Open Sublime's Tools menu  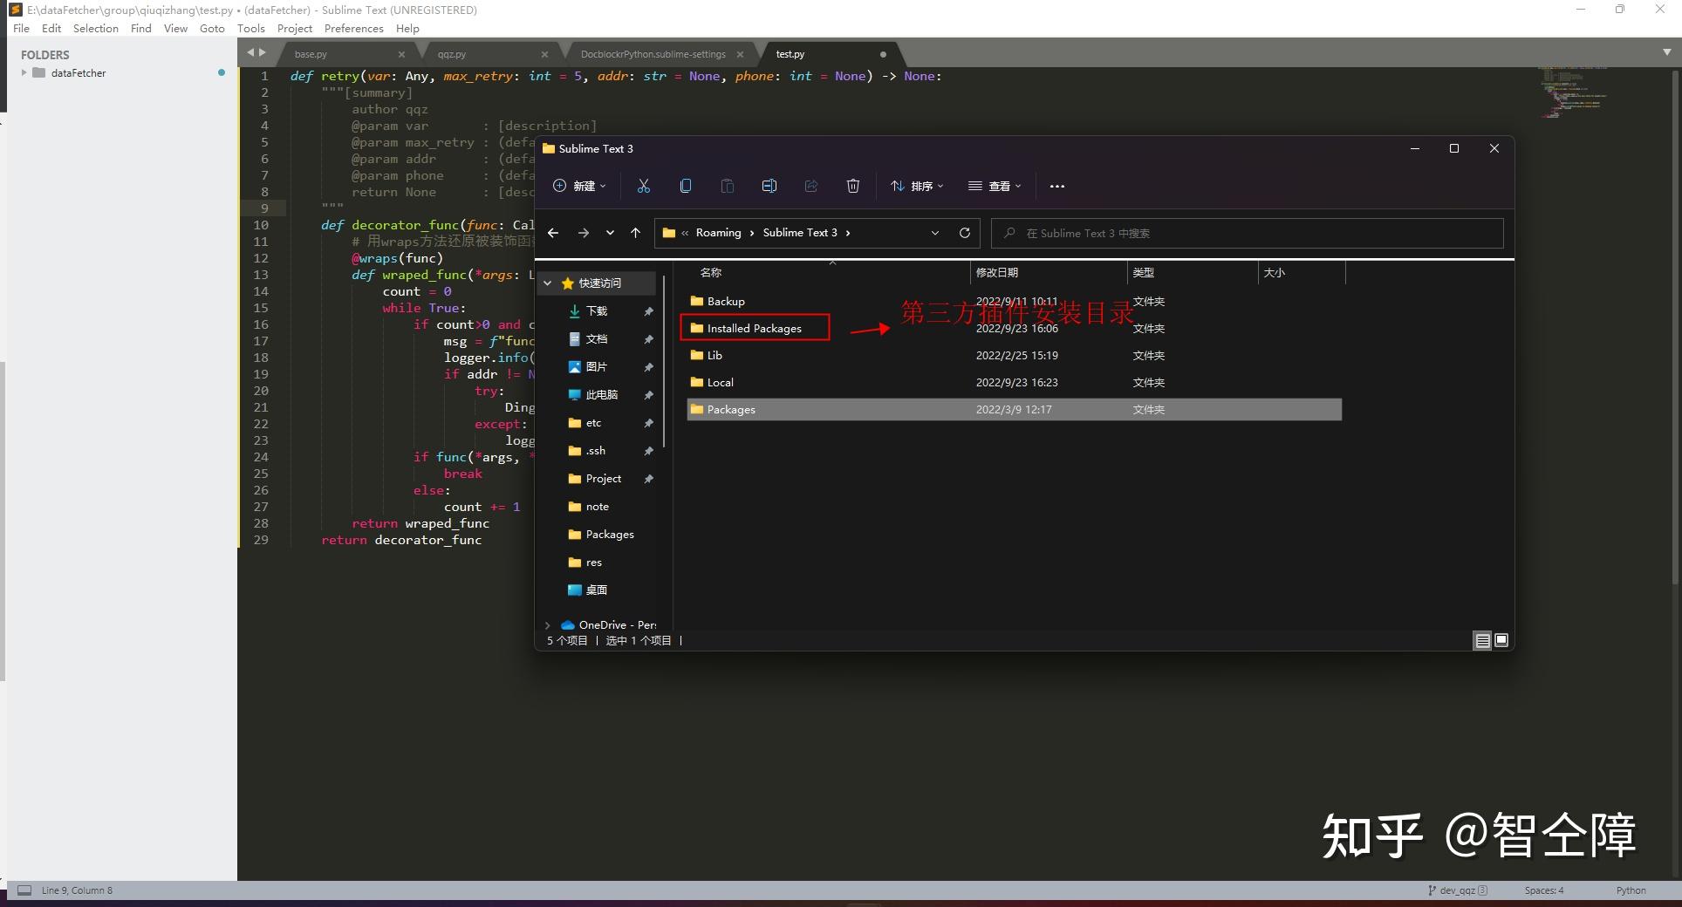pos(251,29)
